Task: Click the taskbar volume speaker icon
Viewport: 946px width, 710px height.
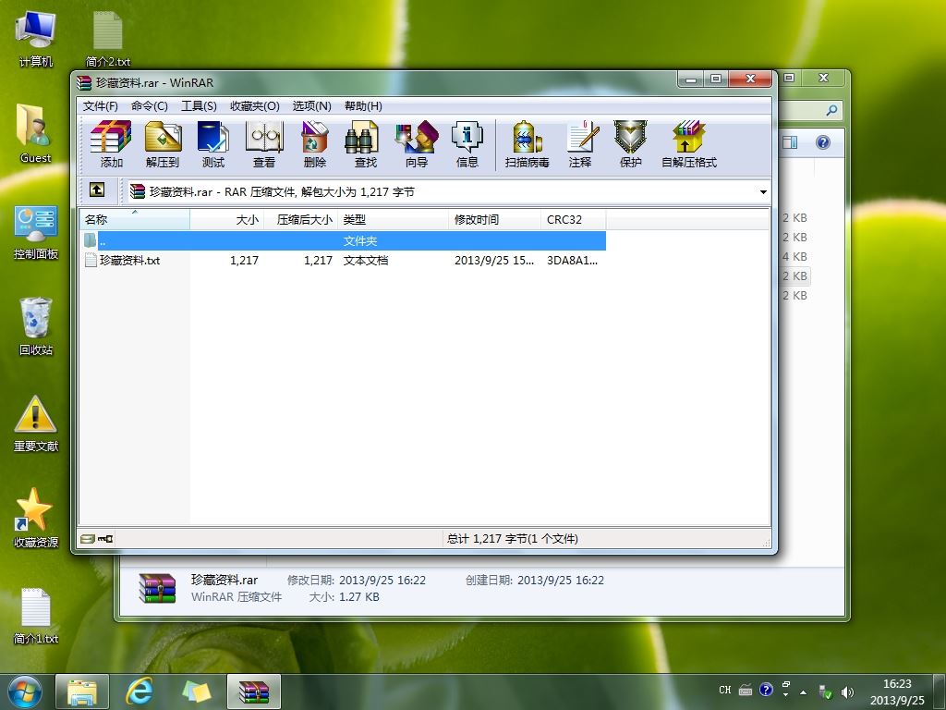Action: coord(848,692)
